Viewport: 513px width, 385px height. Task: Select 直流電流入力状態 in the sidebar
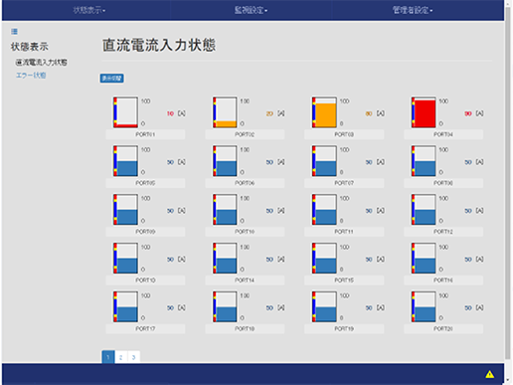click(41, 62)
